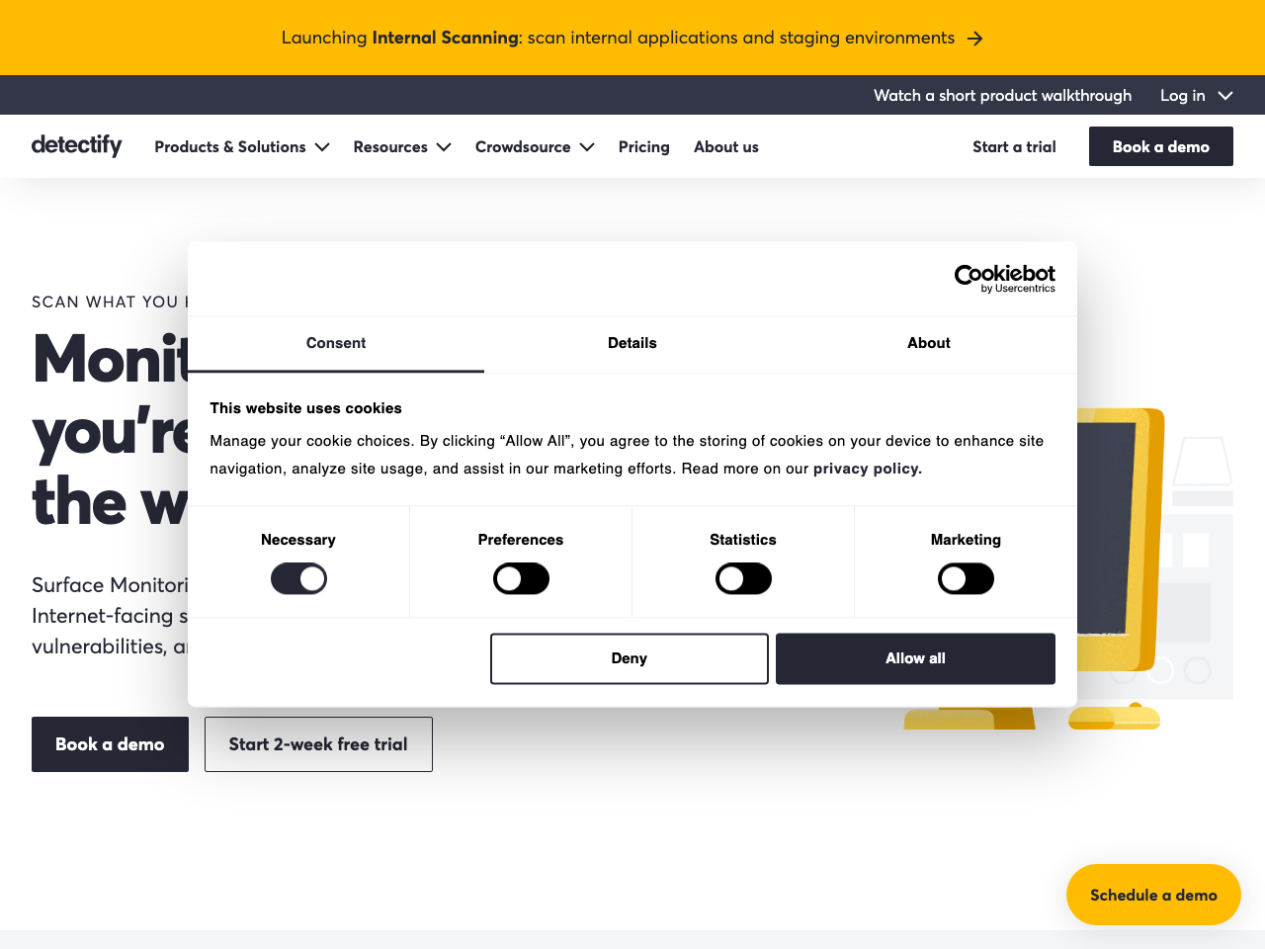Switch to the Details tab

click(x=632, y=343)
